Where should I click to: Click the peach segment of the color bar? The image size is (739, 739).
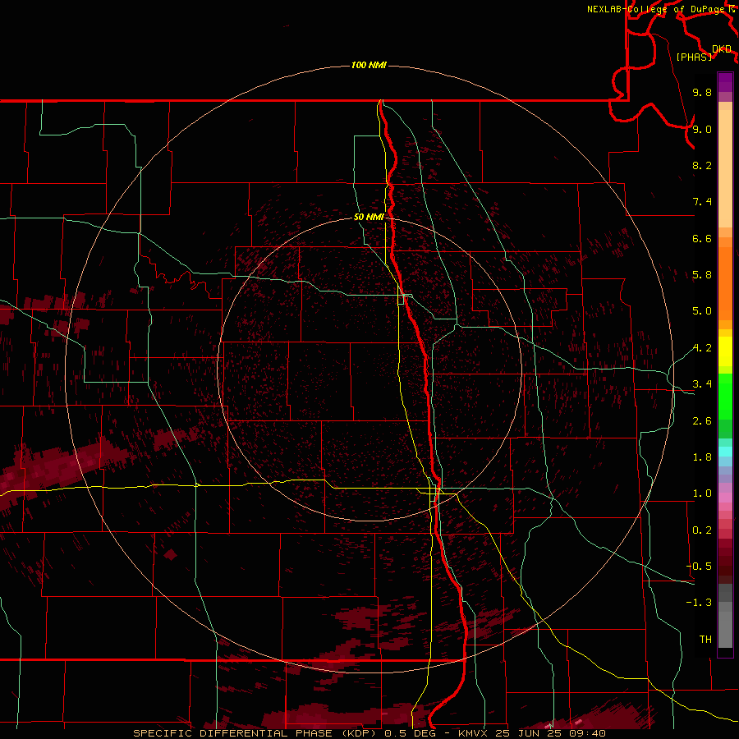click(x=725, y=170)
